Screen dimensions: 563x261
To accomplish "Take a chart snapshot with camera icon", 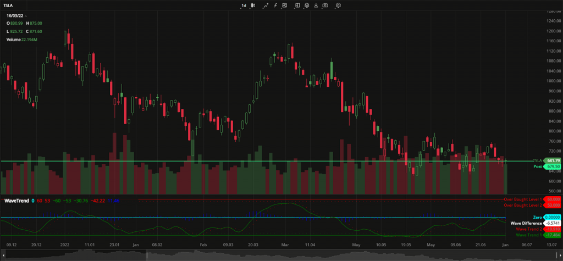I will click(x=325, y=5).
